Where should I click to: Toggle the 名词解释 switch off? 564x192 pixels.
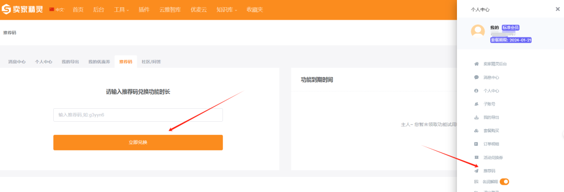click(x=504, y=182)
